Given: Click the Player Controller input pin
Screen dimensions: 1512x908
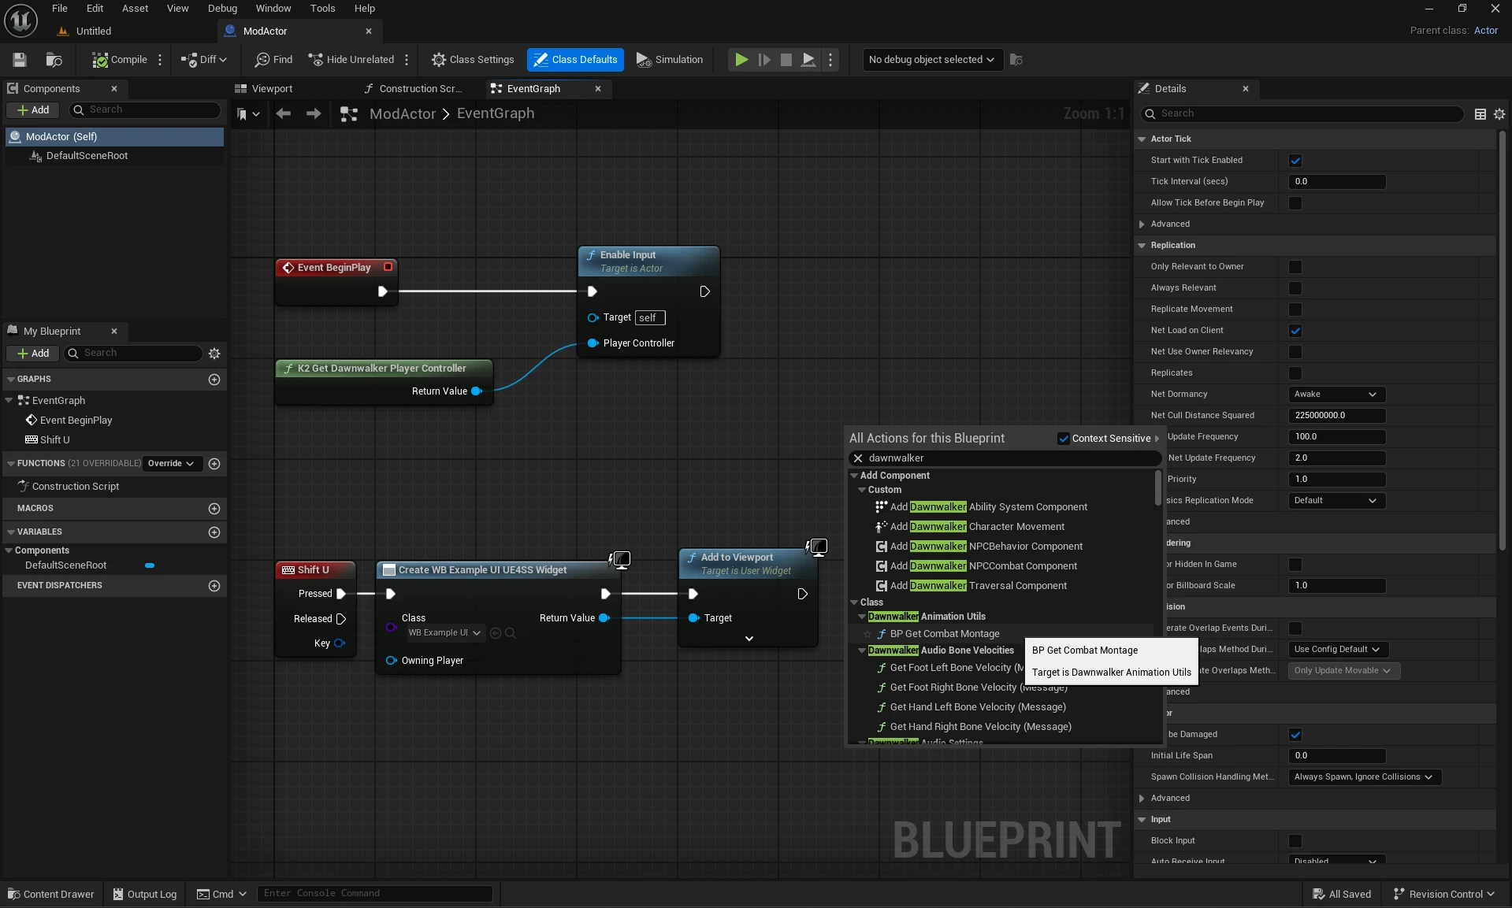Looking at the screenshot, I should [593, 343].
